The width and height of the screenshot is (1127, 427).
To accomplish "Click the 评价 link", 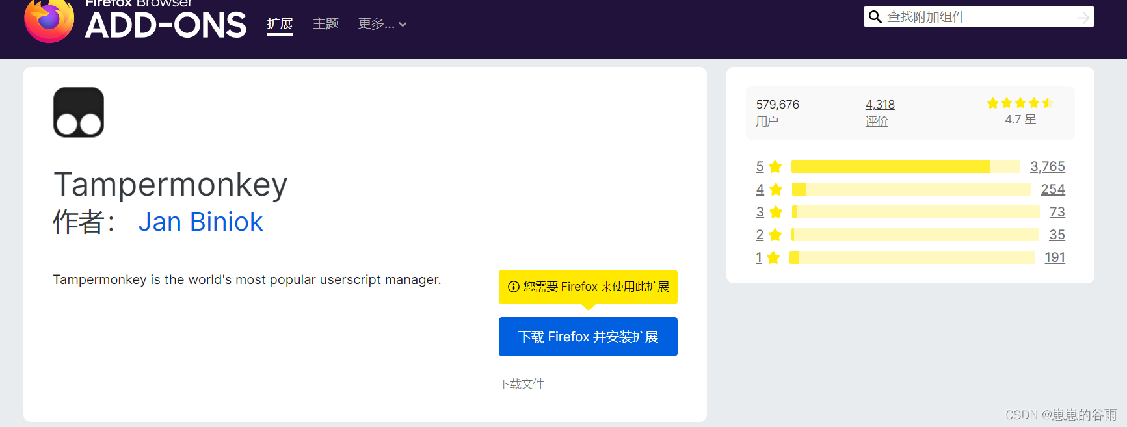I will [877, 122].
